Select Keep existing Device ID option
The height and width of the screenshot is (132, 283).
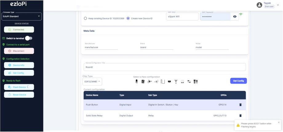pyautogui.click(x=85, y=18)
